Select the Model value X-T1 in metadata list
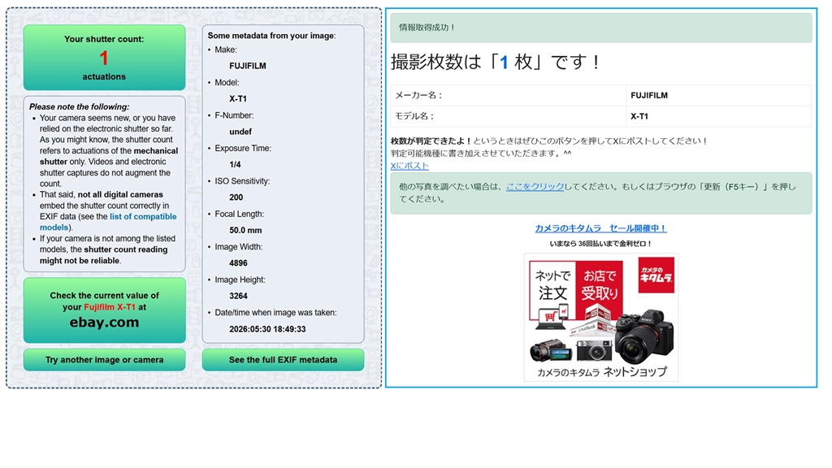Image resolution: width=832 pixels, height=468 pixels. click(238, 98)
